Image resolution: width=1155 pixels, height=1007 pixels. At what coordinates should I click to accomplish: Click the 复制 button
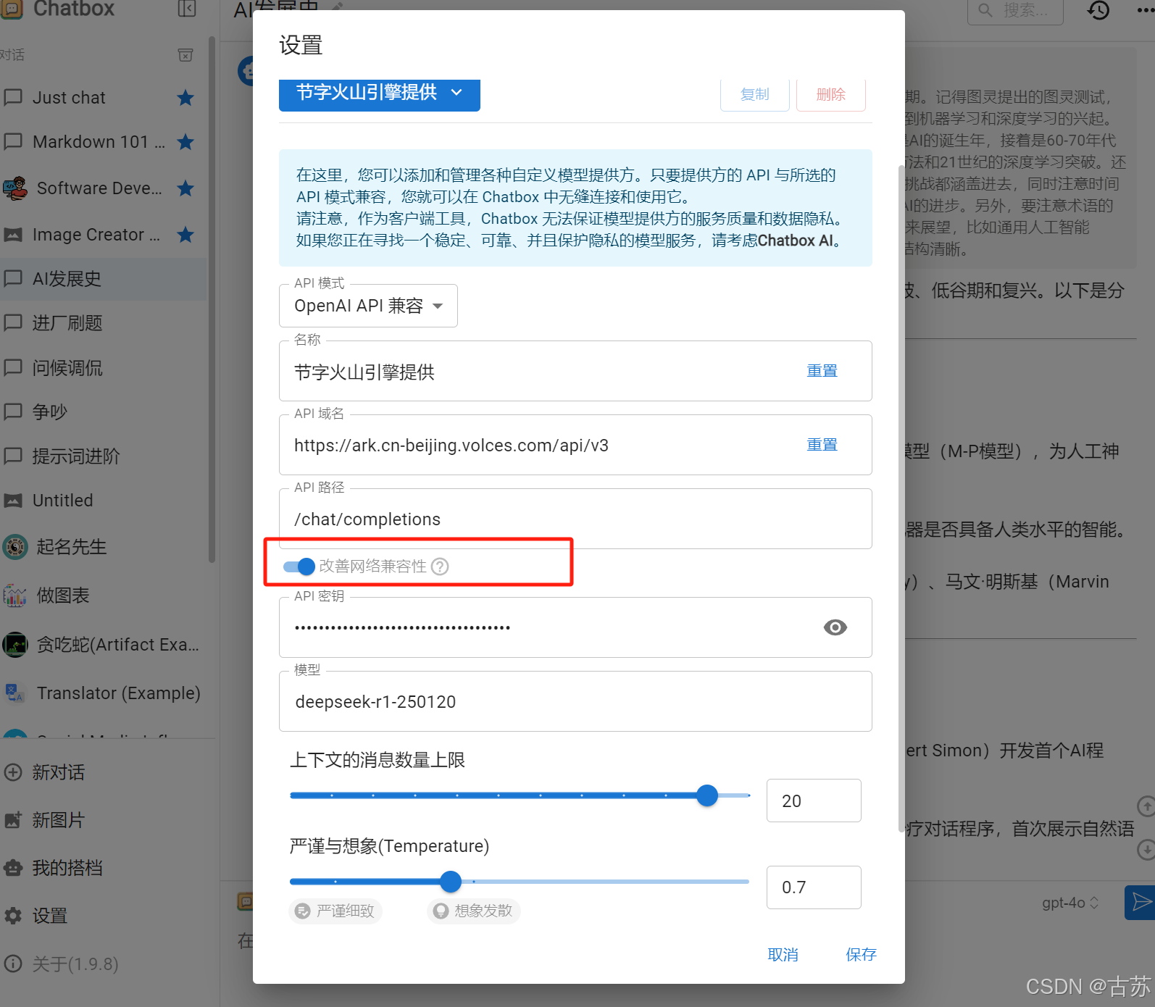click(755, 94)
